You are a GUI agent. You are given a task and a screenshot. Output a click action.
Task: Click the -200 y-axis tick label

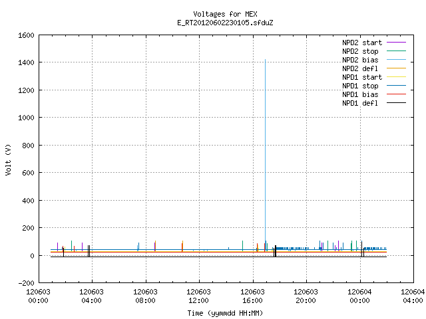(26, 283)
